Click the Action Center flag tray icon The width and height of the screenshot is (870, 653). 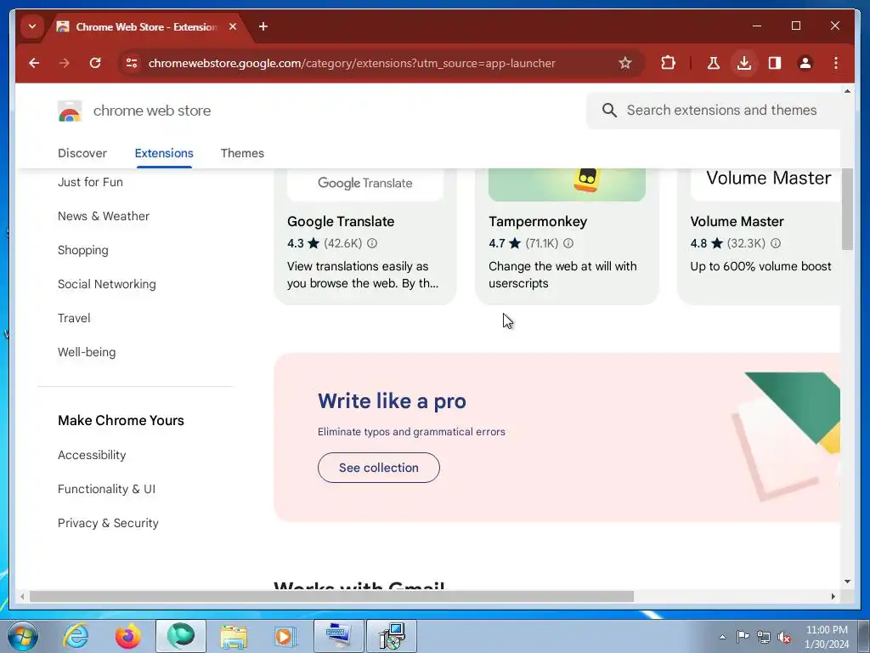[743, 637]
